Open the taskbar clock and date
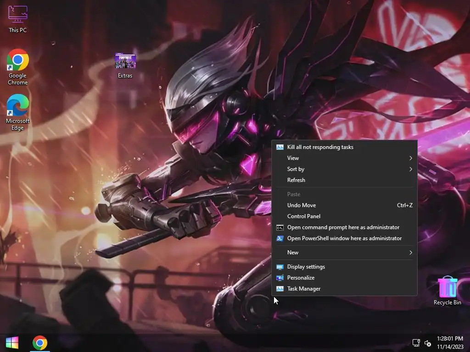This screenshot has height=352, width=470. [x=450, y=343]
